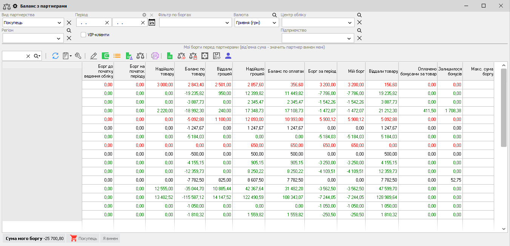Click the magnifier beside Підприємство label
The image size is (510, 246).
coord(359,30)
